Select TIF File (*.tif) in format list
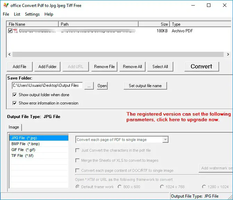Screen dimensions: 233x200 point(39,156)
